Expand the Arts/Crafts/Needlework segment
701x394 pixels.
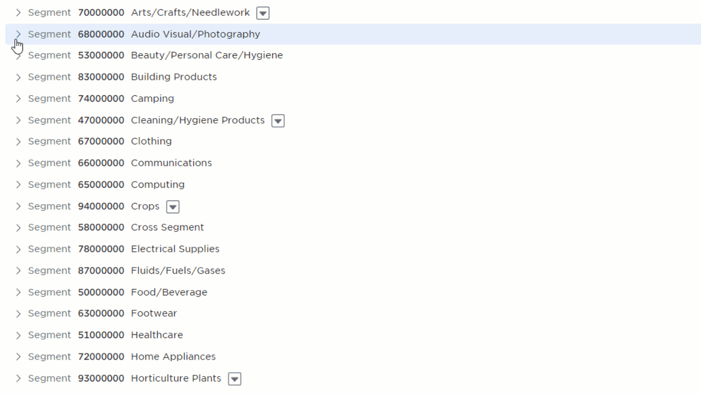tap(18, 13)
